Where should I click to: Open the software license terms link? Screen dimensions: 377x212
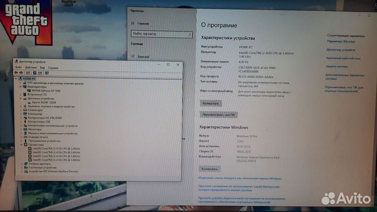pyautogui.click(x=241, y=200)
